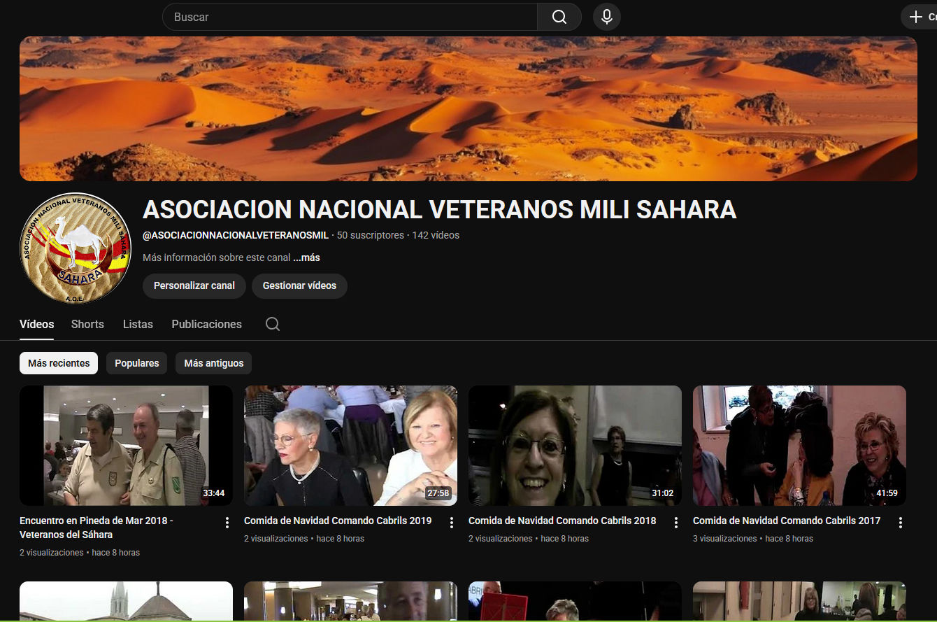Open options menu for Pineda de Mar 2018 video
The image size is (937, 622).
227,523
